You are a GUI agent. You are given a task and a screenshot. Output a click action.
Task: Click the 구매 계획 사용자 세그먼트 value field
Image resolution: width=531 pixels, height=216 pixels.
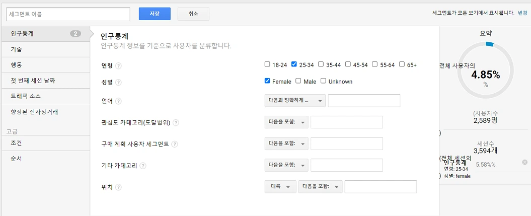347,143
